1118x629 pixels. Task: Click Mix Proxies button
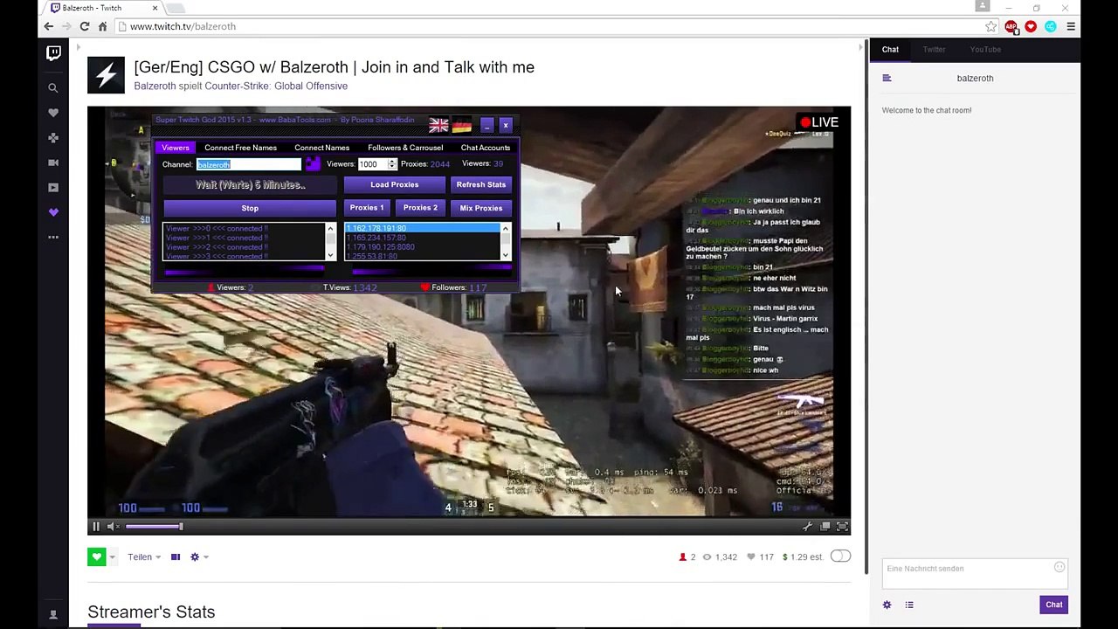[480, 208]
